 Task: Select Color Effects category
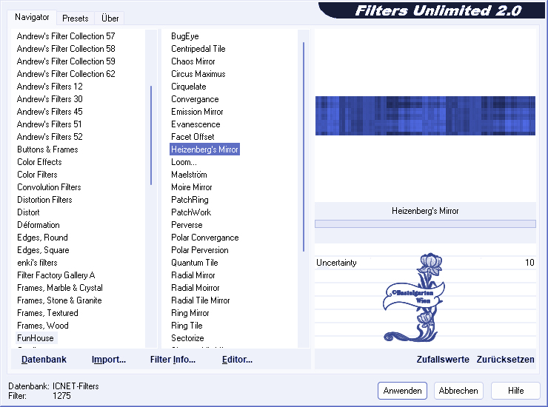click(x=39, y=162)
